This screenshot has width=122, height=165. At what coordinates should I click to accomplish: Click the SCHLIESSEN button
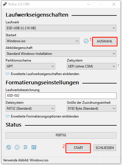click(x=105, y=148)
